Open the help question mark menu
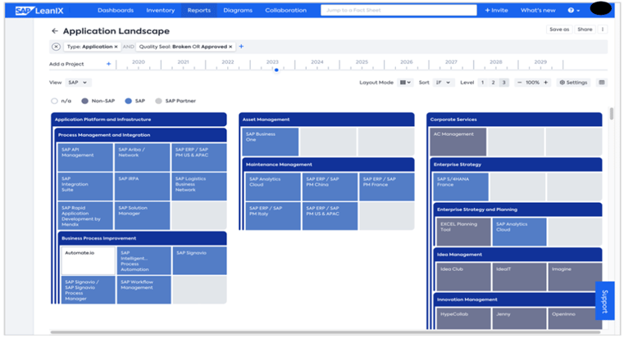This screenshot has height=338, width=624. click(x=573, y=11)
